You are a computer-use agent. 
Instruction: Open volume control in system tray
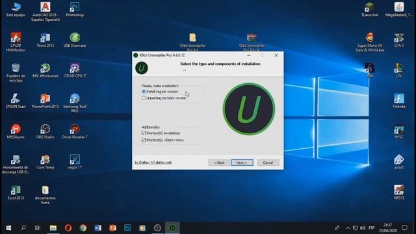coord(363,228)
